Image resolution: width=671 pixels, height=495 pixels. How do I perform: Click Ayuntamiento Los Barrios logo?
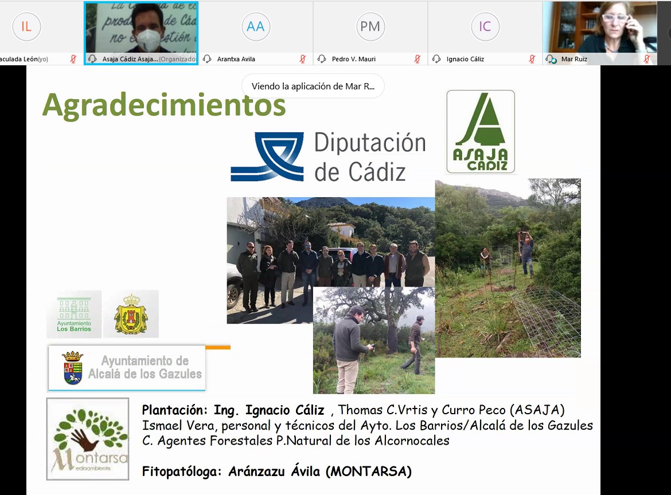coord(74,314)
